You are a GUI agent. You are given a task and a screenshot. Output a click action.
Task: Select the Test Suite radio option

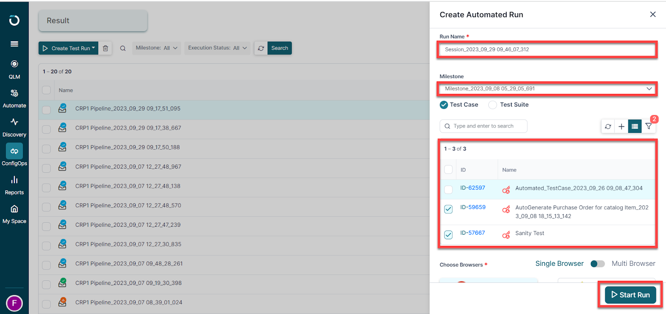click(x=492, y=105)
